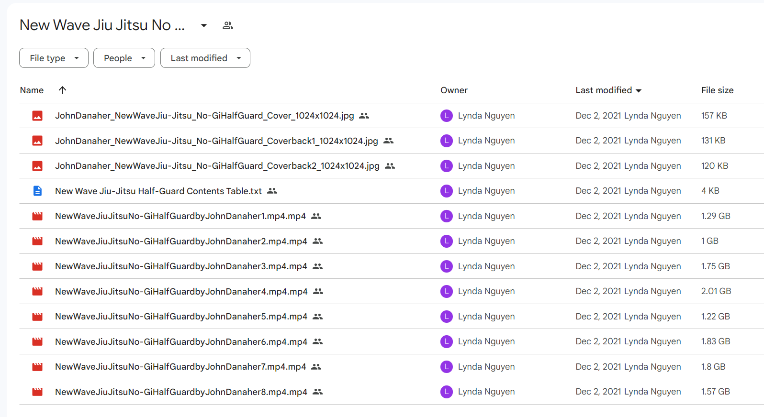Click the Owner column header

(454, 90)
